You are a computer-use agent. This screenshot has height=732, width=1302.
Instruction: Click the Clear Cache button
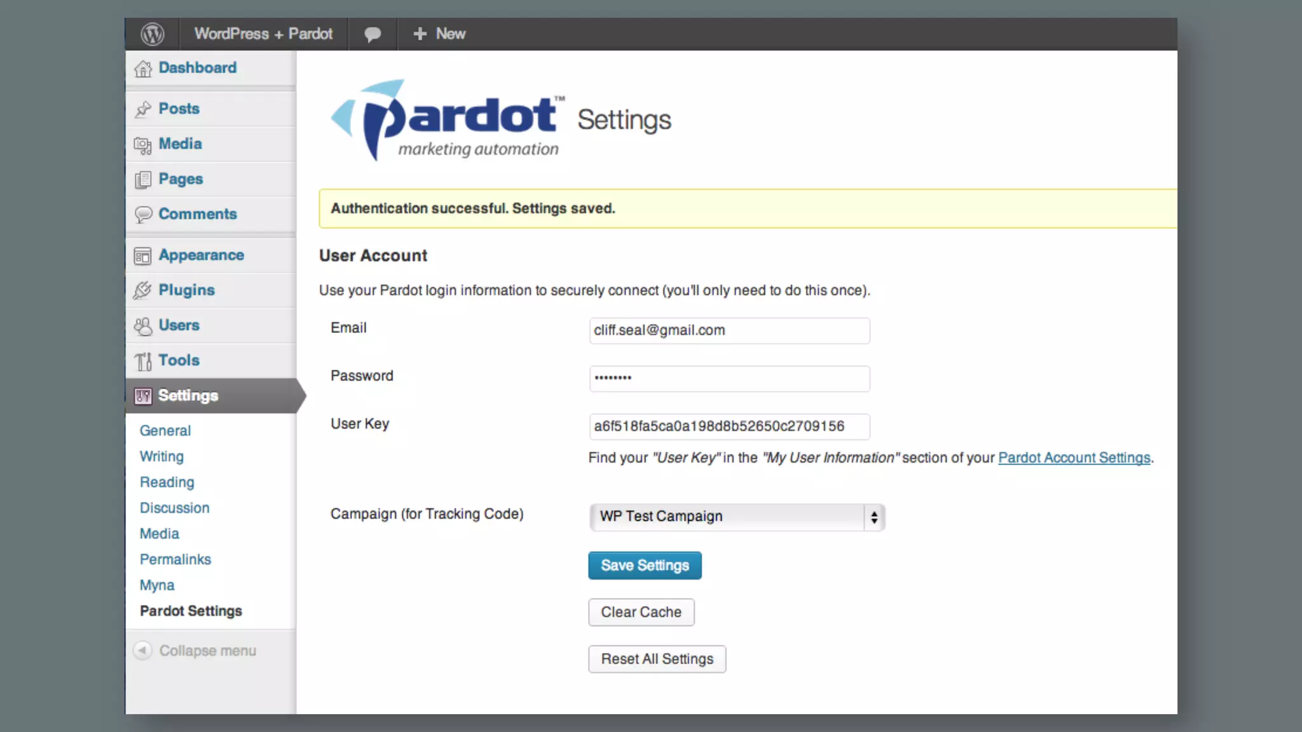coord(641,612)
